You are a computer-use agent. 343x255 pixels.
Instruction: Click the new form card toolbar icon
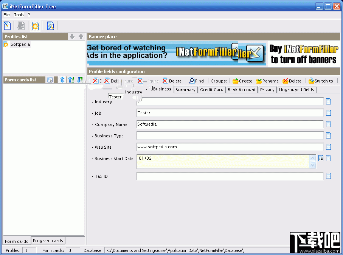7,26
